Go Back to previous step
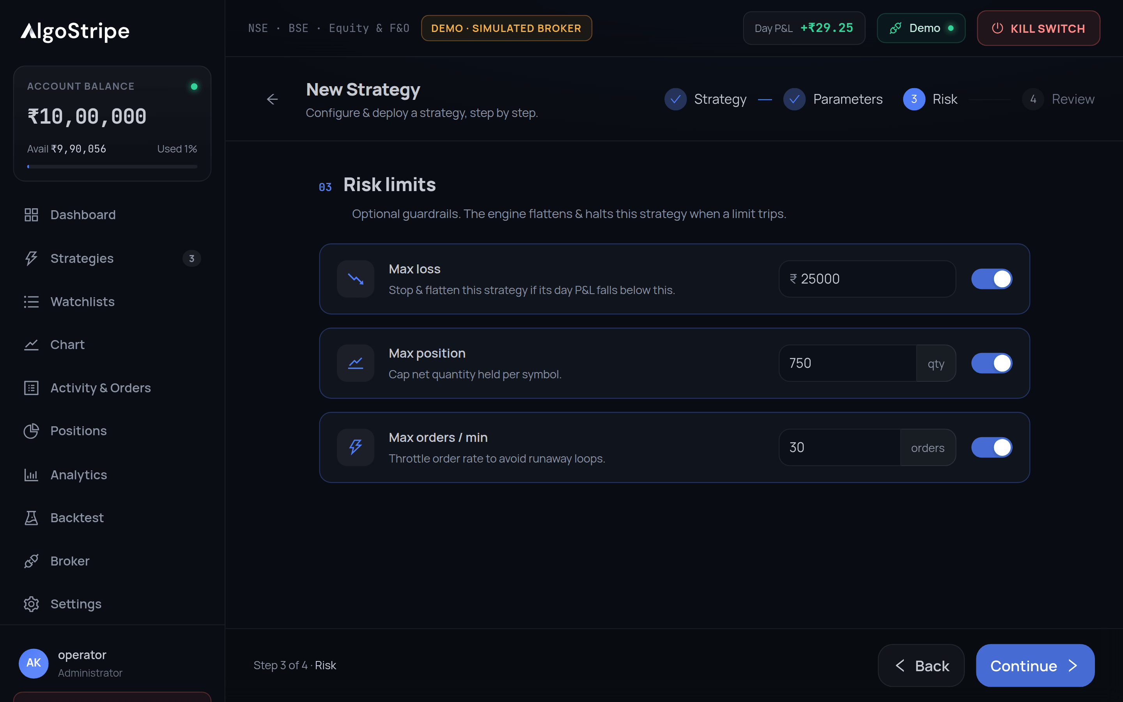This screenshot has width=1123, height=702. pos(921,665)
